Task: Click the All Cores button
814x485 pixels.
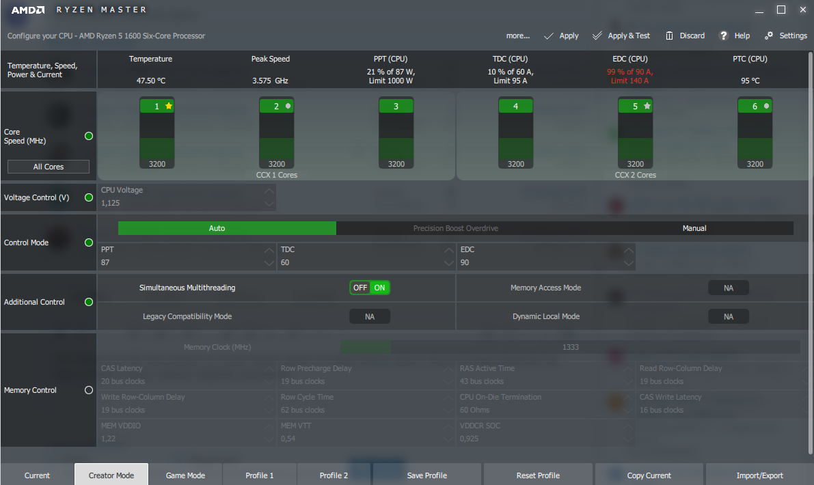Action: click(49, 167)
